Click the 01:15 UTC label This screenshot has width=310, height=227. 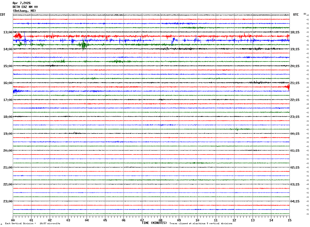point(295,151)
